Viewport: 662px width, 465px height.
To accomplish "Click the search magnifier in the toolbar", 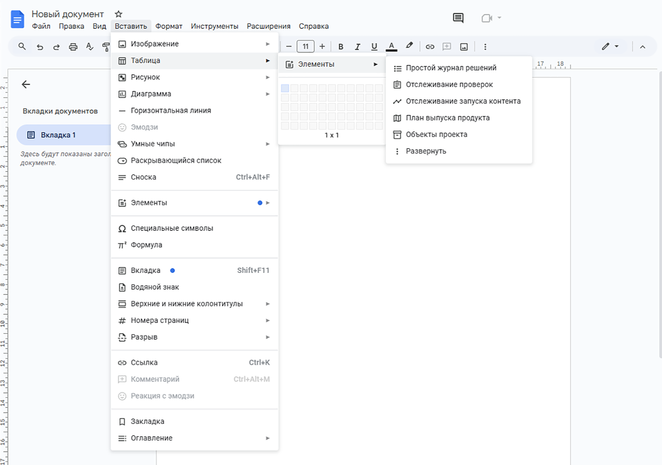I will (22, 46).
